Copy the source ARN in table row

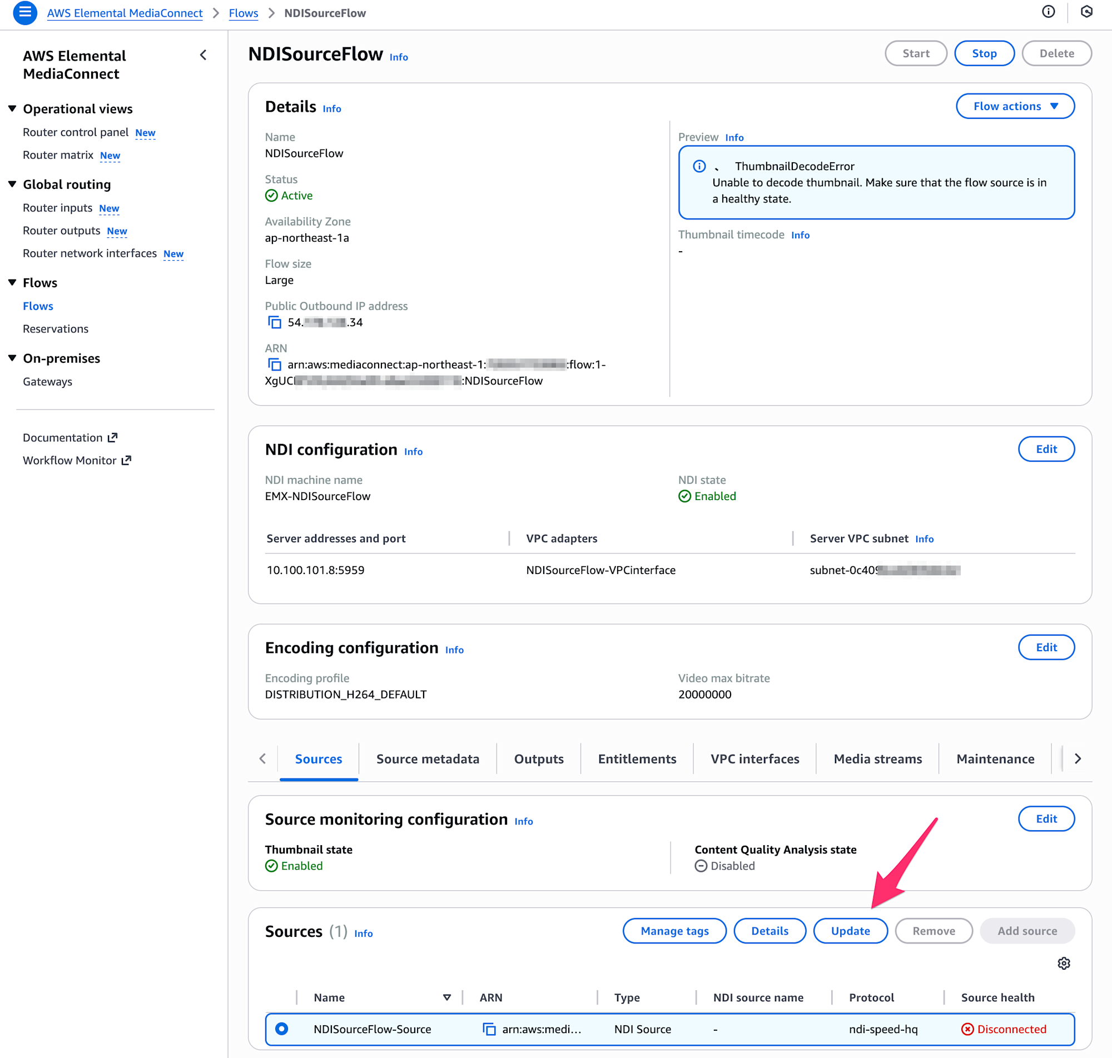pyautogui.click(x=489, y=1029)
